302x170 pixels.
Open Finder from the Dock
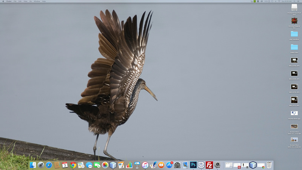[x=33, y=165]
